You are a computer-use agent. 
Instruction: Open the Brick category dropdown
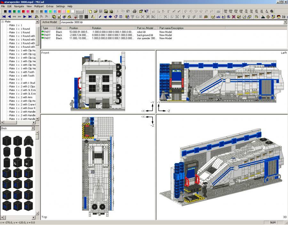(33, 128)
